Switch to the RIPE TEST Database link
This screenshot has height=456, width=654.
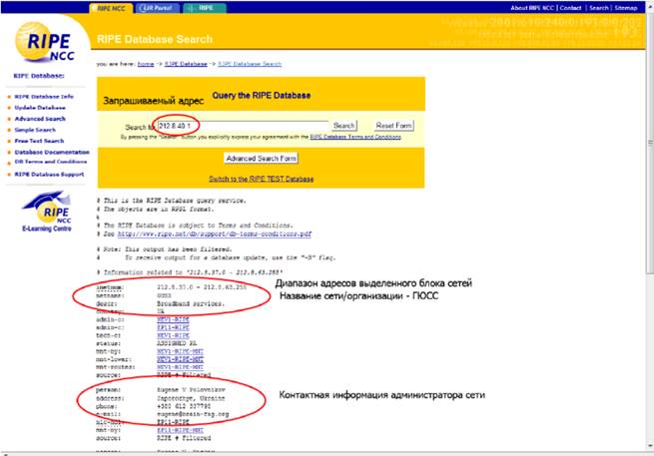(x=261, y=179)
